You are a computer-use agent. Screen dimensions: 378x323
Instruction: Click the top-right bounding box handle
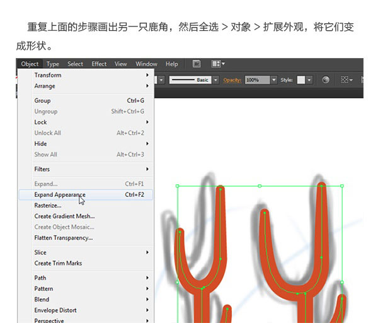[x=342, y=186]
